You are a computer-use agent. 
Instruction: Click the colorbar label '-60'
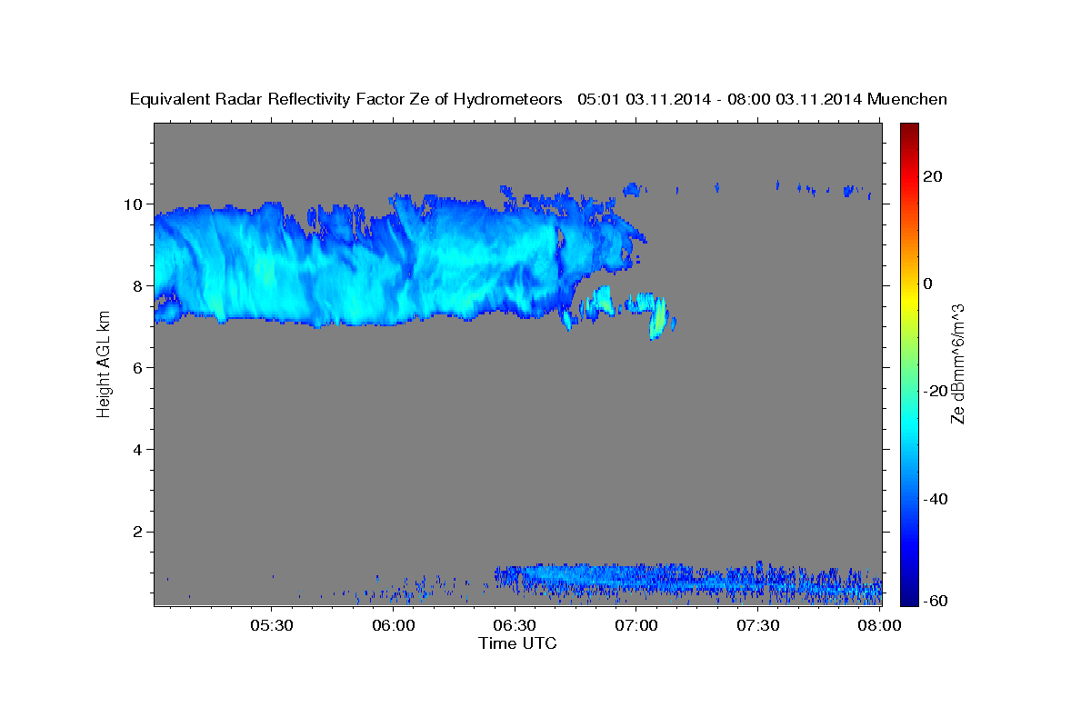coord(936,602)
